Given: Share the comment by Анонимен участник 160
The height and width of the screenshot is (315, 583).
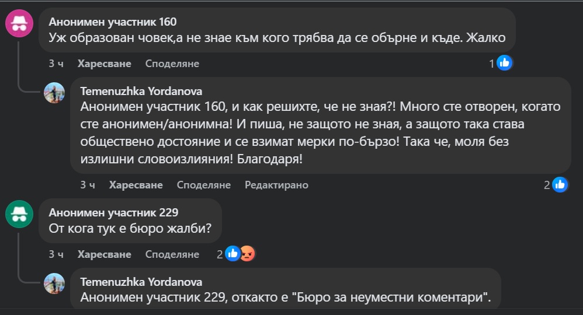Looking at the screenshot, I should 172,64.
